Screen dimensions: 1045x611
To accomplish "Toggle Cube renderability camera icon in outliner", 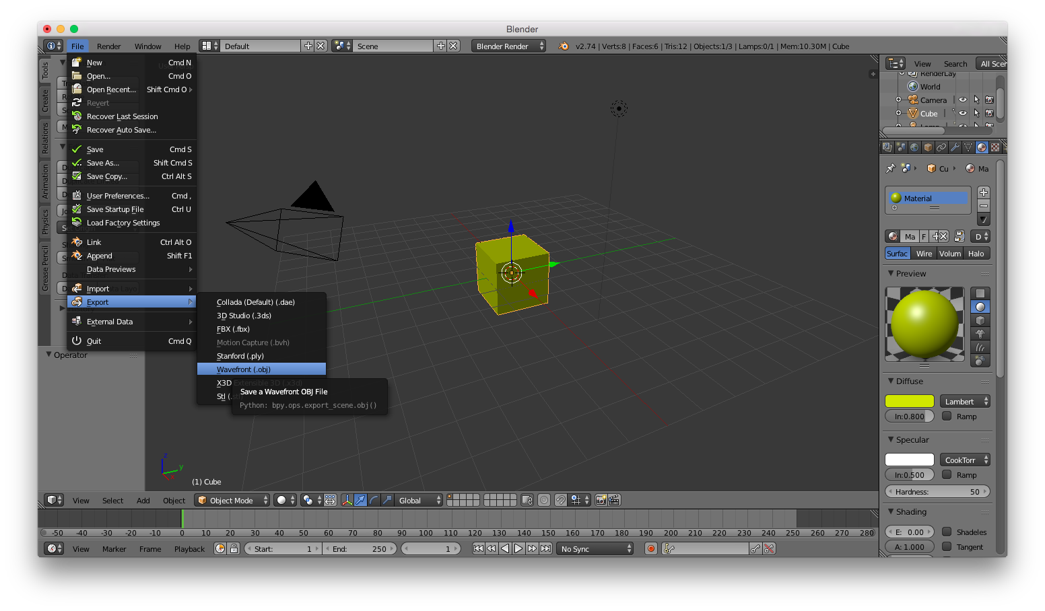I will (990, 113).
